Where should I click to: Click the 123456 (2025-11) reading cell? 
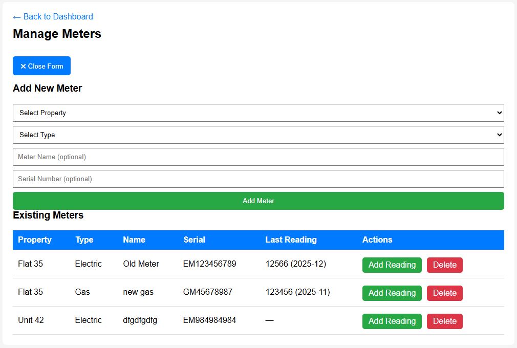[297, 292]
